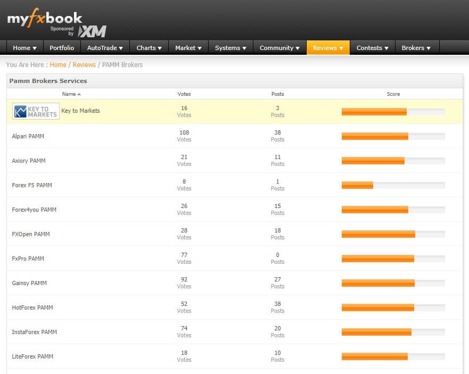This screenshot has width=469, height=374.
Task: Click the 38 Posts count for Alpari
Action: tap(277, 136)
